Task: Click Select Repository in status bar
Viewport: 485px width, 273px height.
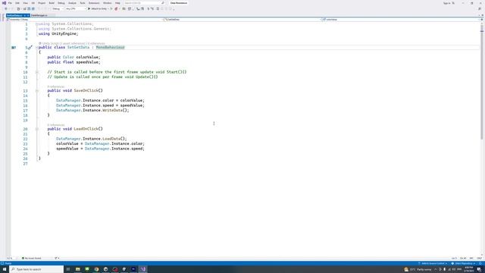Action: tap(463, 263)
